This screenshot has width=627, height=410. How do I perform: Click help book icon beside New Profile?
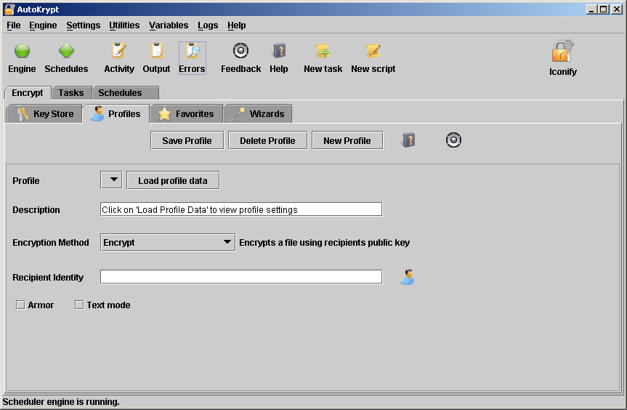tap(408, 140)
